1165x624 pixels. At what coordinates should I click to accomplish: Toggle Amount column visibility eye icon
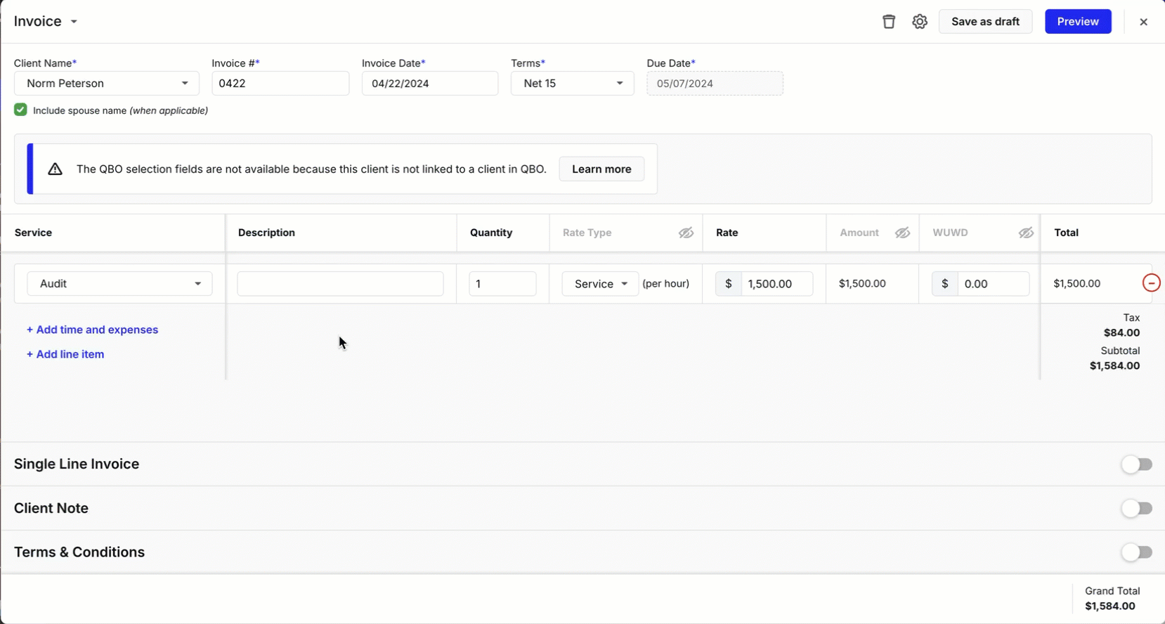pos(902,233)
